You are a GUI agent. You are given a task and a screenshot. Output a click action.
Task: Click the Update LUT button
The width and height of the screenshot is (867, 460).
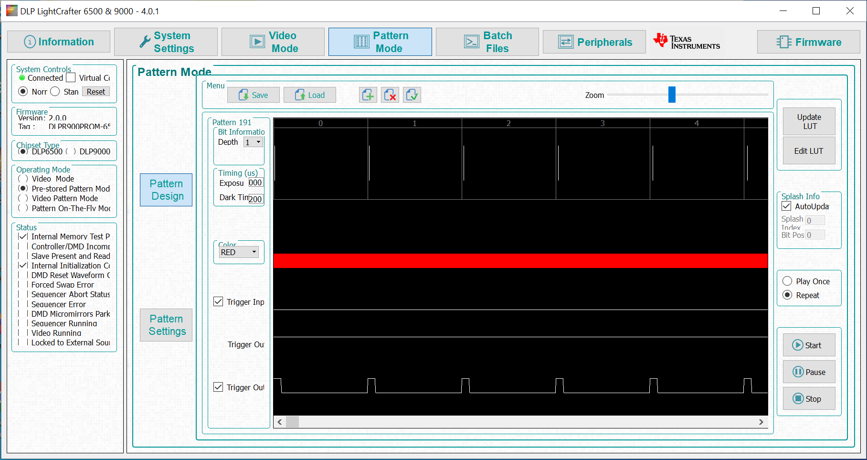pos(809,121)
